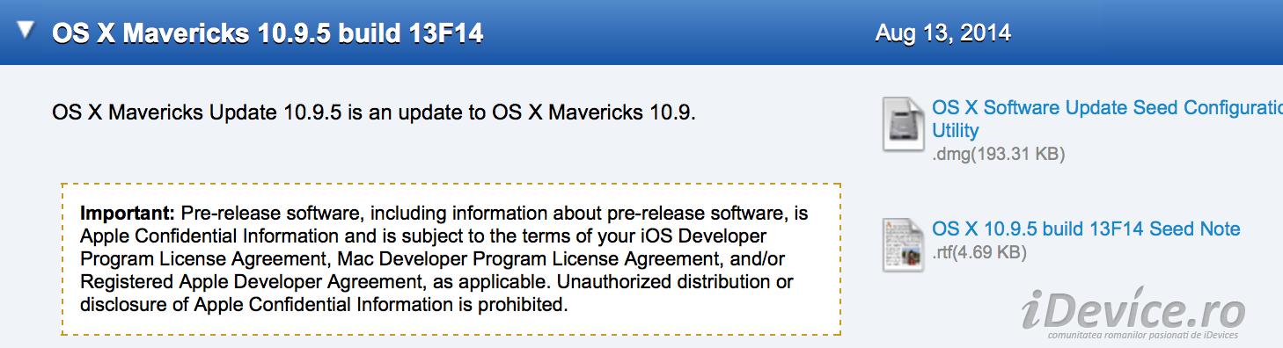Click the header title OS X Mavericks 10.9.5 build 13F14
Viewport: 1283px width, 348px height.
[268, 33]
